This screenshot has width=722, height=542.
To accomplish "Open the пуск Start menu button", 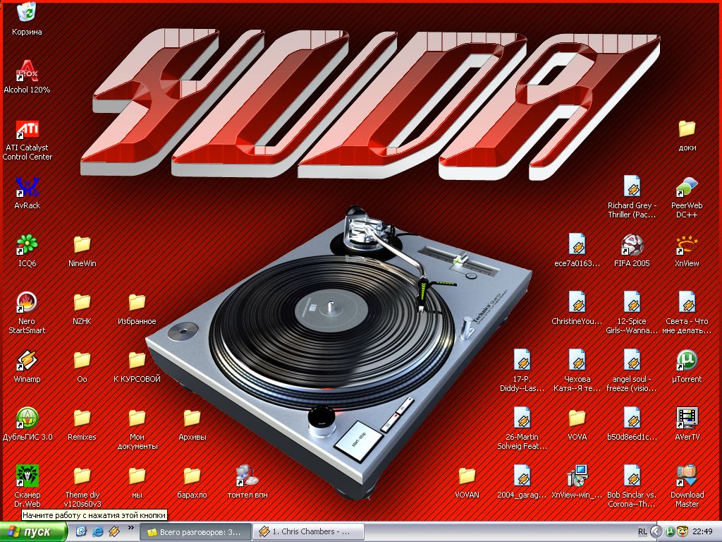I will coord(33,532).
